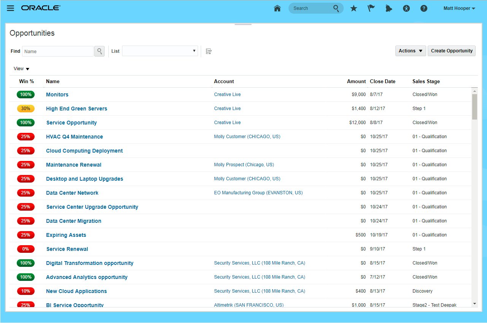Click the Stage2 - Test Deepak cell

point(435,305)
